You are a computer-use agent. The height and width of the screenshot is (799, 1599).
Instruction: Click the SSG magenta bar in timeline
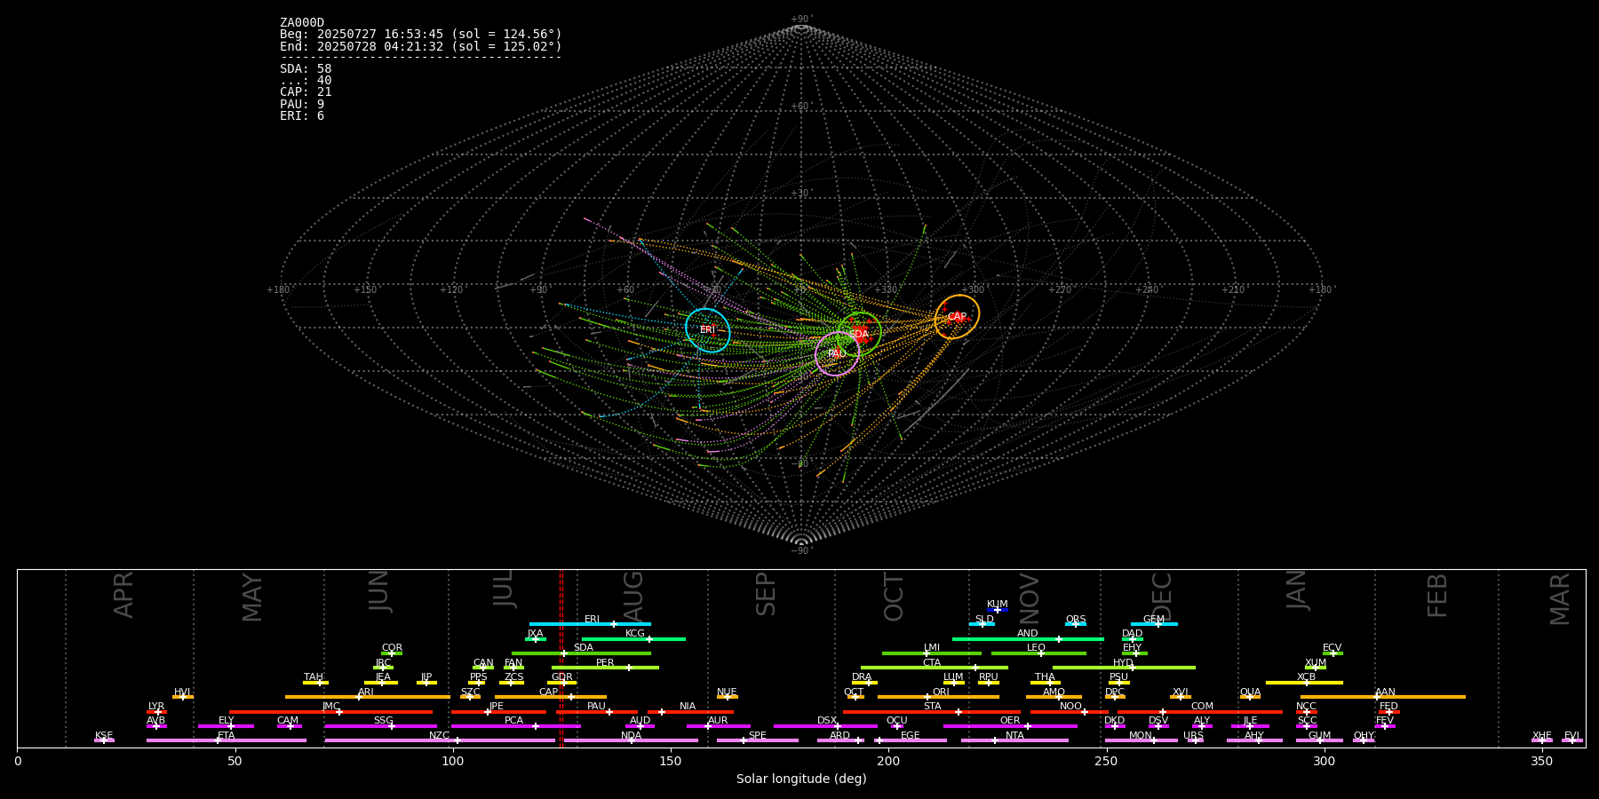[380, 726]
